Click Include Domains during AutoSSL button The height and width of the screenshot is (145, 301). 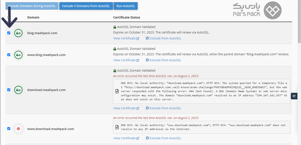pos(32,6)
